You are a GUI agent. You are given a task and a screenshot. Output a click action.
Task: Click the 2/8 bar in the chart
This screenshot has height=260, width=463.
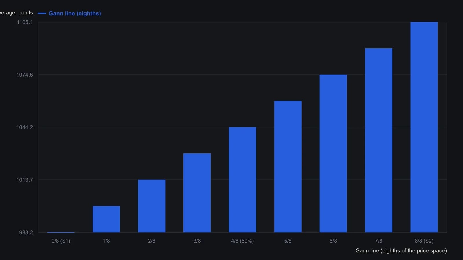click(x=152, y=206)
